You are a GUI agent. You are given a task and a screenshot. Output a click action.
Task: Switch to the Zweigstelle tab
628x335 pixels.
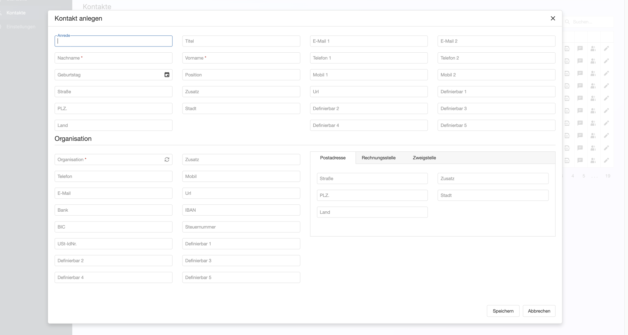(x=424, y=158)
